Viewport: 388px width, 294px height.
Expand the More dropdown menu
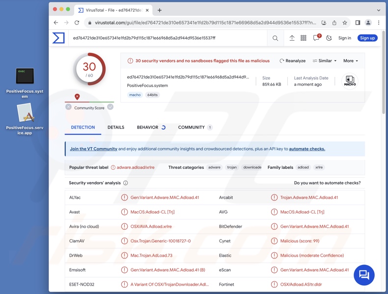(350, 61)
